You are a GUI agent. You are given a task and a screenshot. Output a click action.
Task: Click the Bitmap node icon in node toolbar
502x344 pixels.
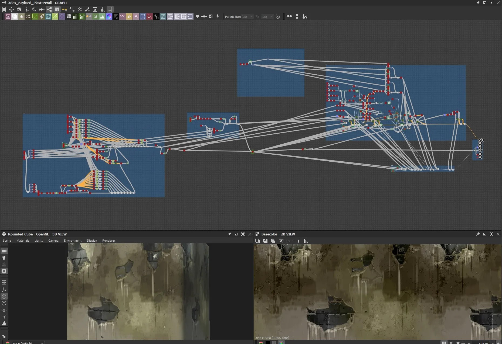[x=8, y=17]
